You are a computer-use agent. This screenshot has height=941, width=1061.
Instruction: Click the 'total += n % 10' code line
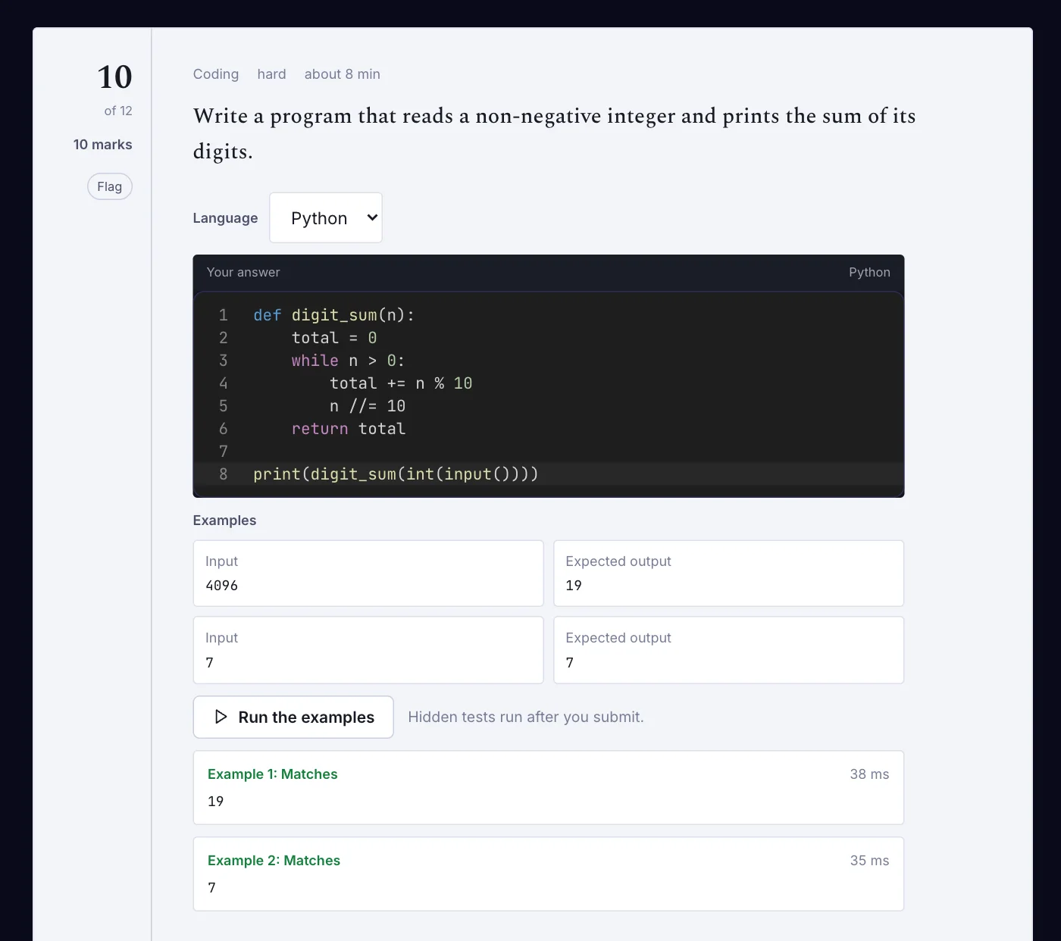(x=401, y=383)
